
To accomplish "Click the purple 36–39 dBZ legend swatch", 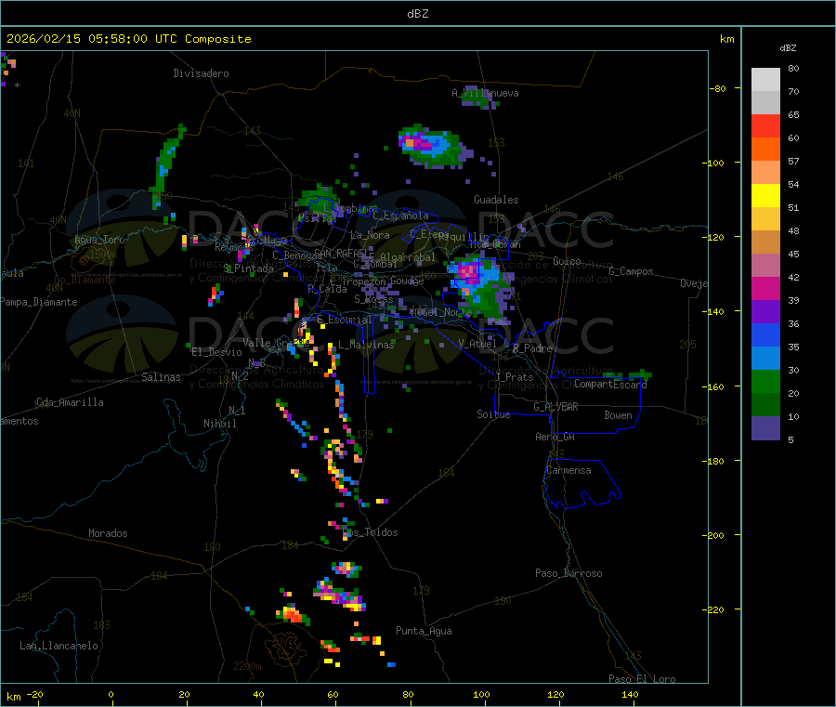I will pyautogui.click(x=765, y=312).
